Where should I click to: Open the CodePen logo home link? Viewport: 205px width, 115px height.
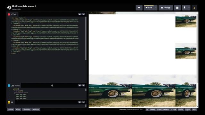(9, 8)
